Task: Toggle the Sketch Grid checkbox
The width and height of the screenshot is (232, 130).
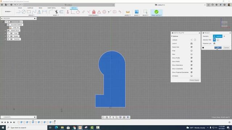Action: tap(191, 47)
